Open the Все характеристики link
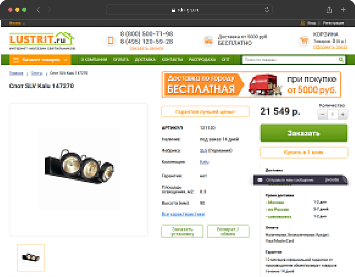This screenshot has height=277, width=355. pyautogui.click(x=183, y=214)
